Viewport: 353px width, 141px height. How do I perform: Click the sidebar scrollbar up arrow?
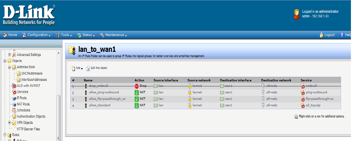click(59, 53)
